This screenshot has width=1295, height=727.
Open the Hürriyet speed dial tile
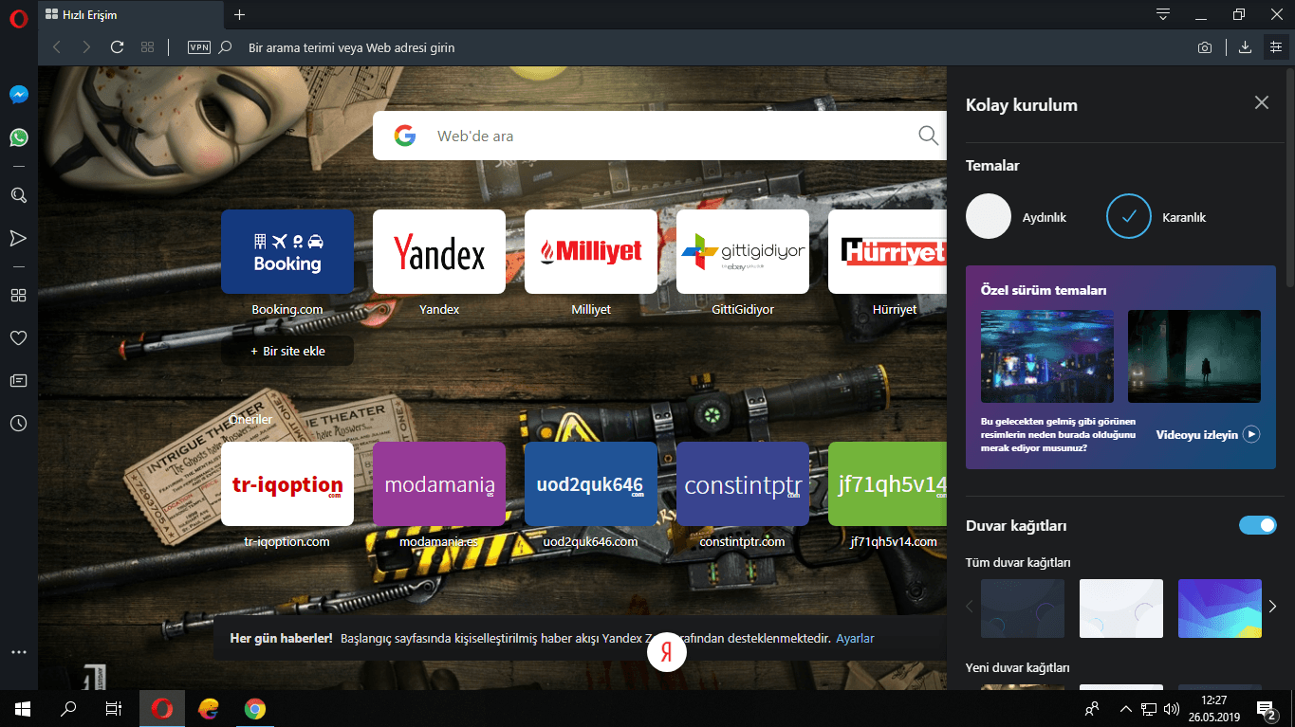[887, 251]
